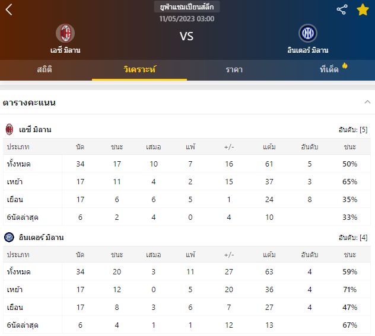Go back using the left arrow
The image size is (375, 336).
coord(9,9)
